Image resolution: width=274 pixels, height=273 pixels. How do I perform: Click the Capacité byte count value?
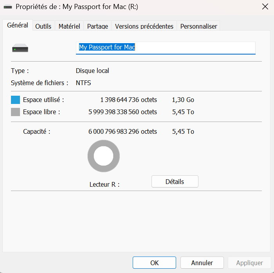point(123,131)
